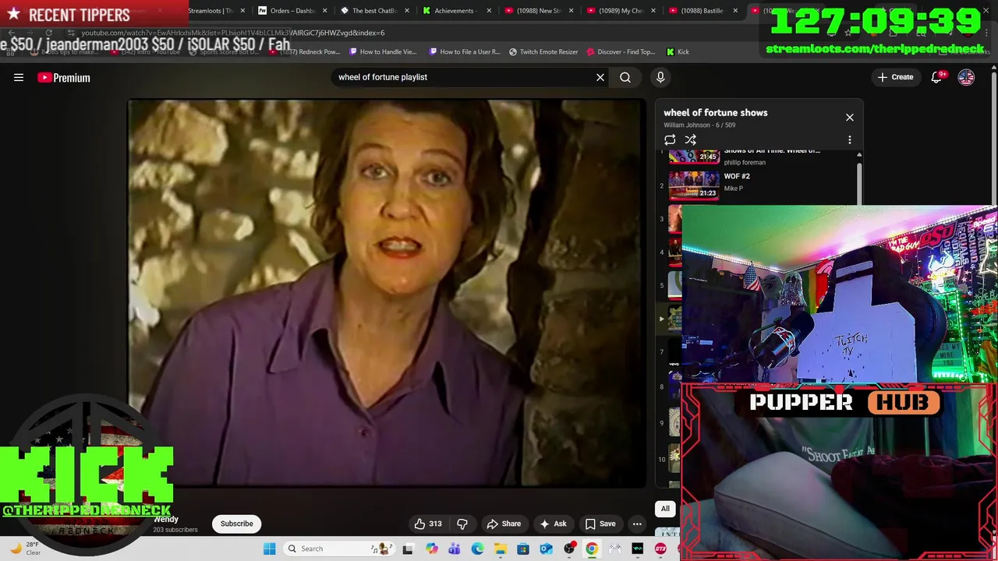Start voice search with microphone icon

[x=660, y=77]
